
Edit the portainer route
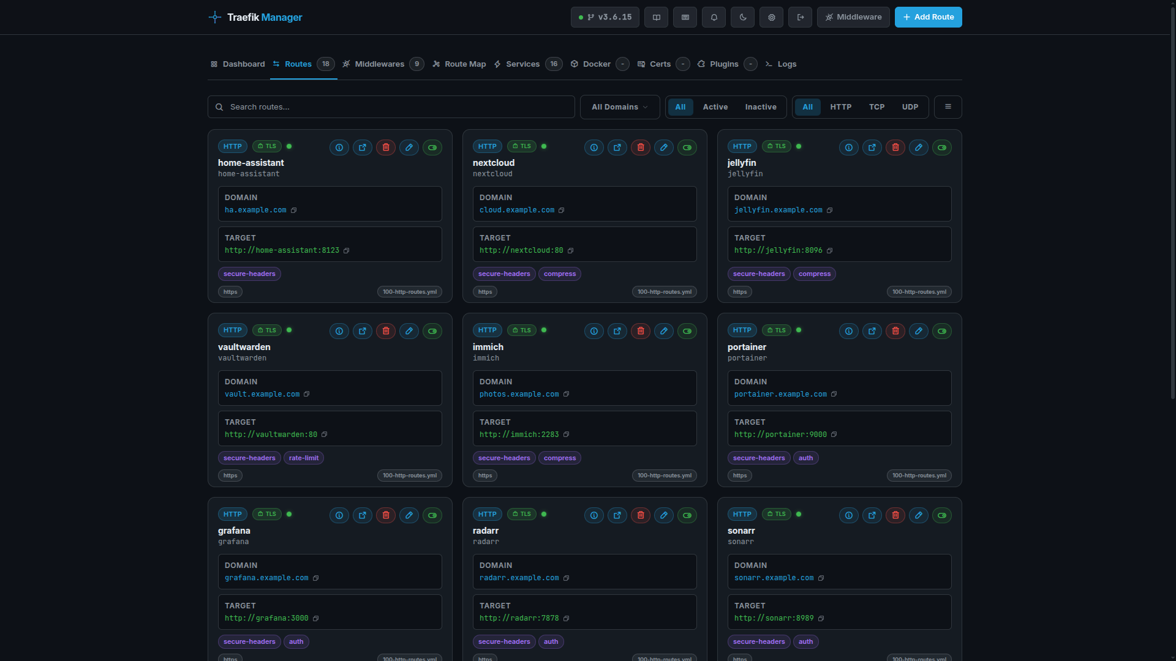coord(919,331)
